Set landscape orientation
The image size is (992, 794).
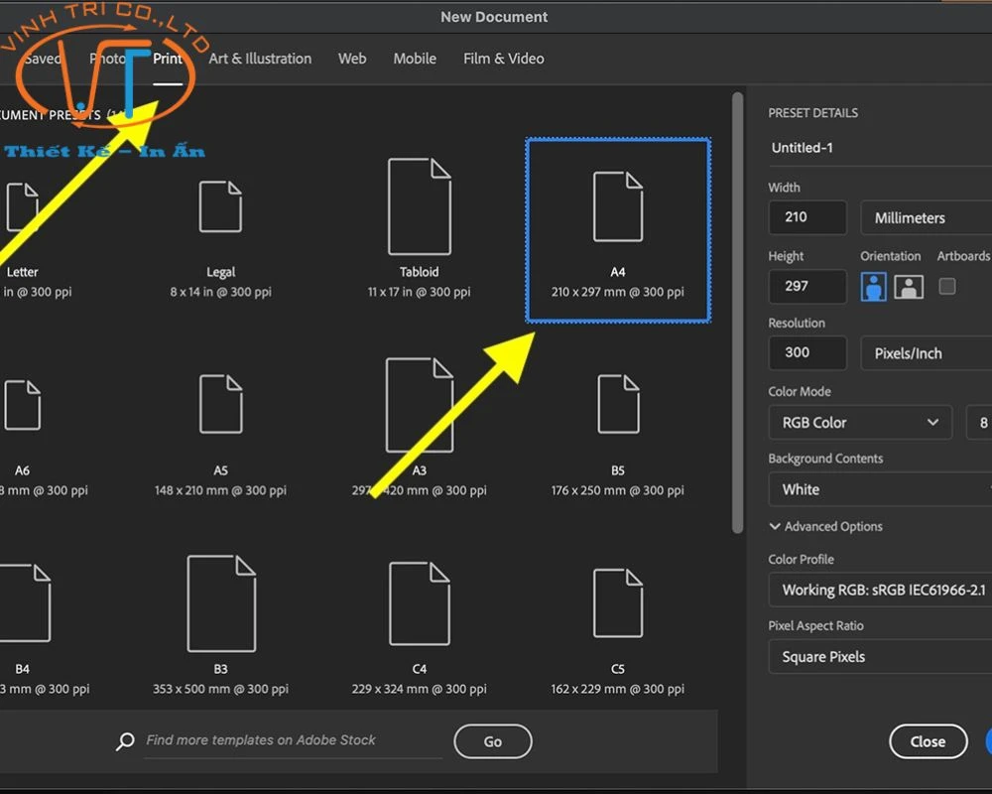[909, 287]
